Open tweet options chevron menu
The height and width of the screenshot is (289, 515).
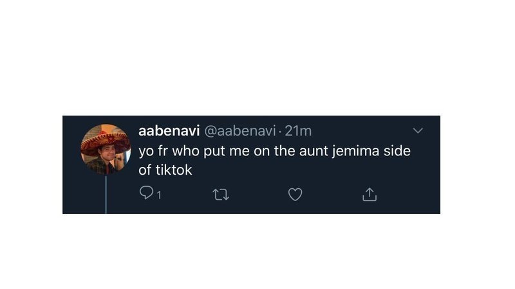[418, 130]
